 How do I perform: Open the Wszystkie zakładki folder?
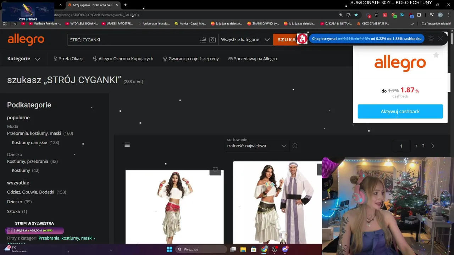[436, 24]
